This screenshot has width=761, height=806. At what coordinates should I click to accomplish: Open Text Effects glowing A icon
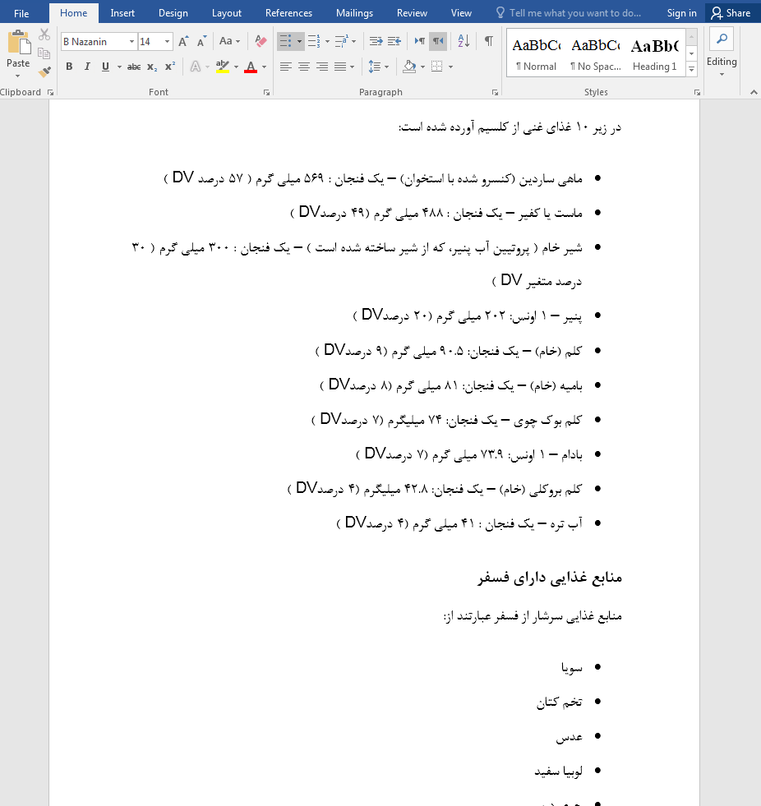196,67
